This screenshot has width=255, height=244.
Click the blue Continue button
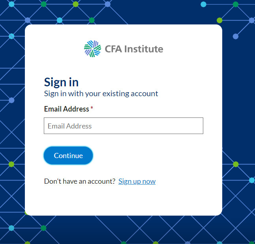pyautogui.click(x=68, y=155)
